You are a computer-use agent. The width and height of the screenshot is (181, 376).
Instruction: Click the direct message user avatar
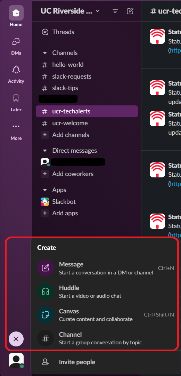45,162
